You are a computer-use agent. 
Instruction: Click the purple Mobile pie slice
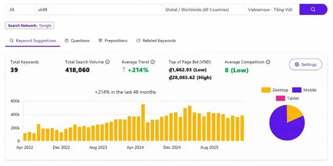(283, 128)
